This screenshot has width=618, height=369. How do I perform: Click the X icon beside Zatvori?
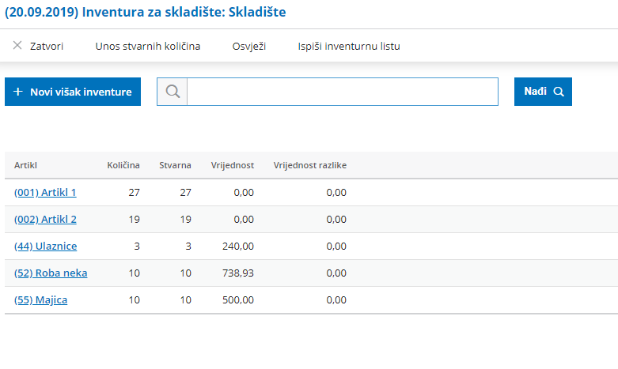pyautogui.click(x=17, y=46)
